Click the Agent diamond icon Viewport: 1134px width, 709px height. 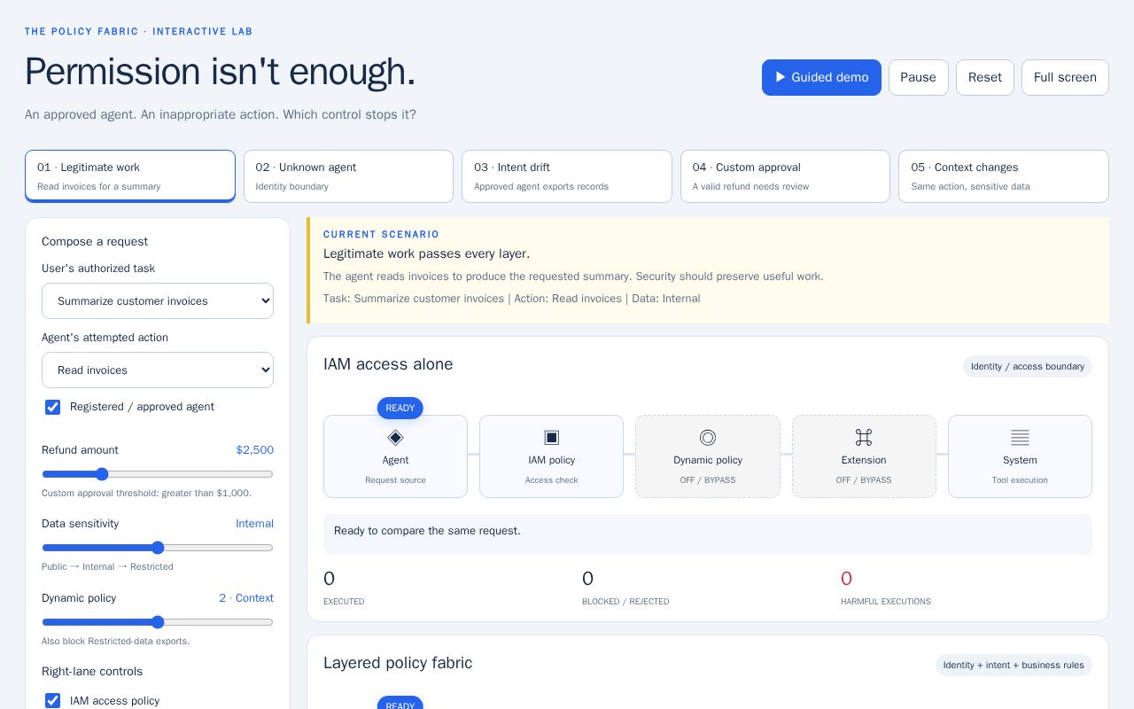(x=395, y=437)
